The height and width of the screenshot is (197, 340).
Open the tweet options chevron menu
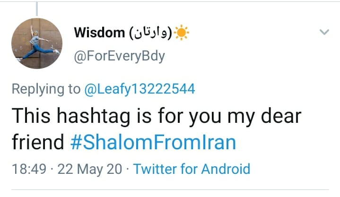tap(324, 33)
